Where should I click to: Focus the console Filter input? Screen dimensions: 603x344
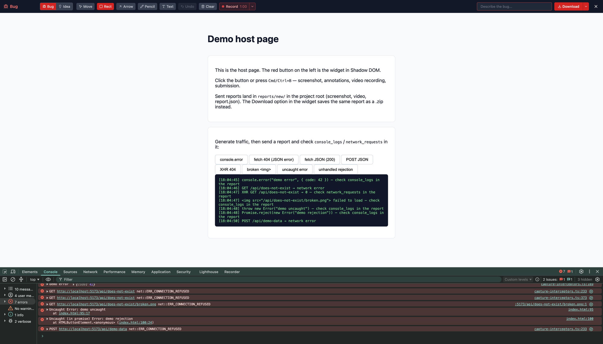click(279, 279)
